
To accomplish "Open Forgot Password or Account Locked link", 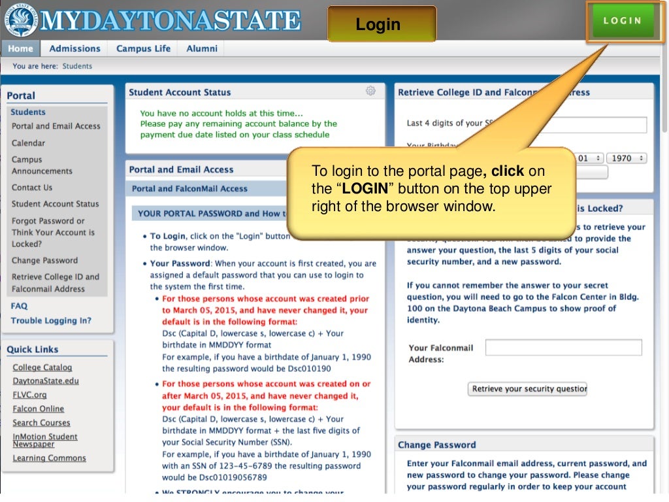I will coord(54,232).
